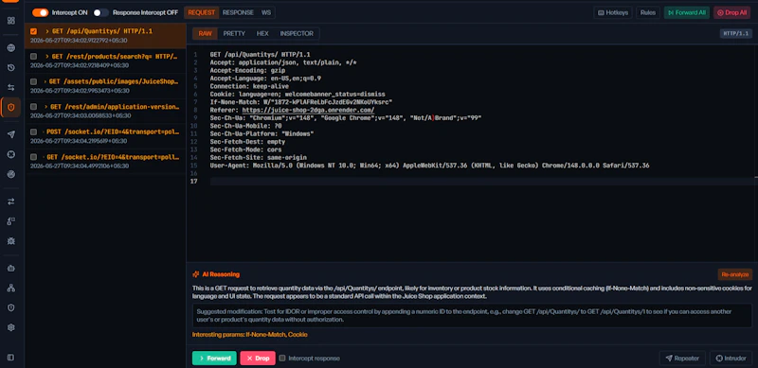Image resolution: width=758 pixels, height=368 pixels.
Task: Check the GET /assets/public/images/JuiceShop request checkbox
Action: 33,81
